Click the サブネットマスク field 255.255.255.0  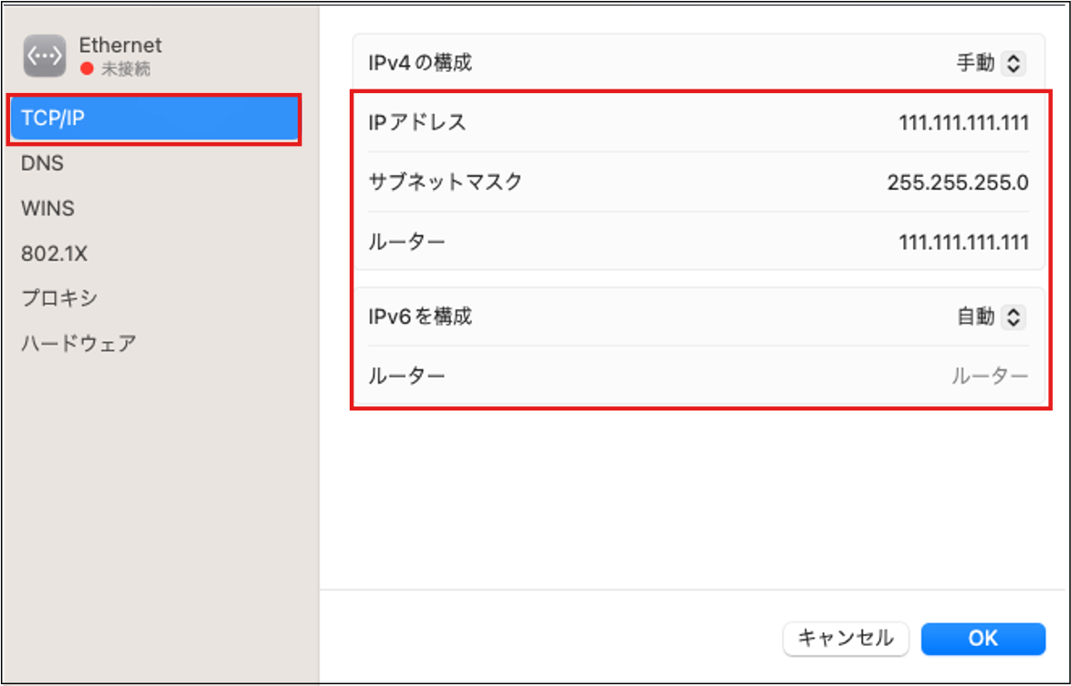(x=958, y=182)
